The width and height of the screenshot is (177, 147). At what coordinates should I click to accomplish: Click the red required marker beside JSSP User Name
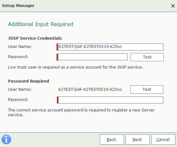coord(57,47)
